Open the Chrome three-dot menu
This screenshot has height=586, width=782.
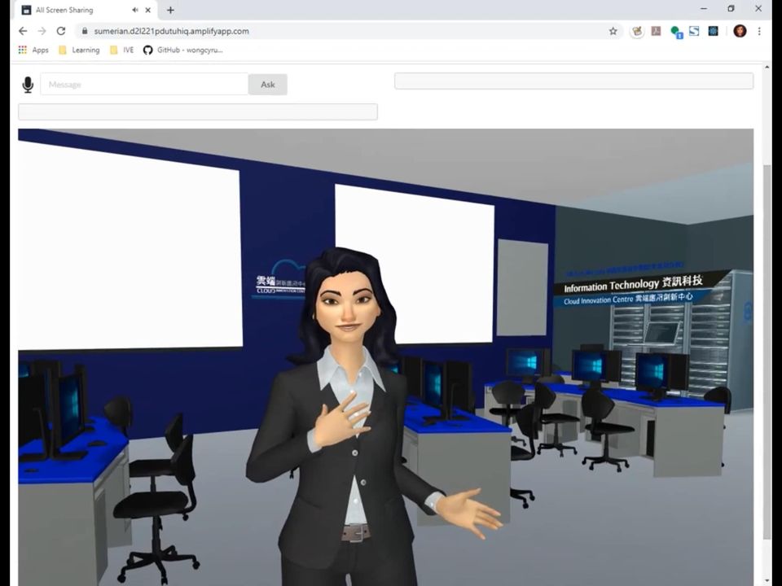pyautogui.click(x=759, y=31)
